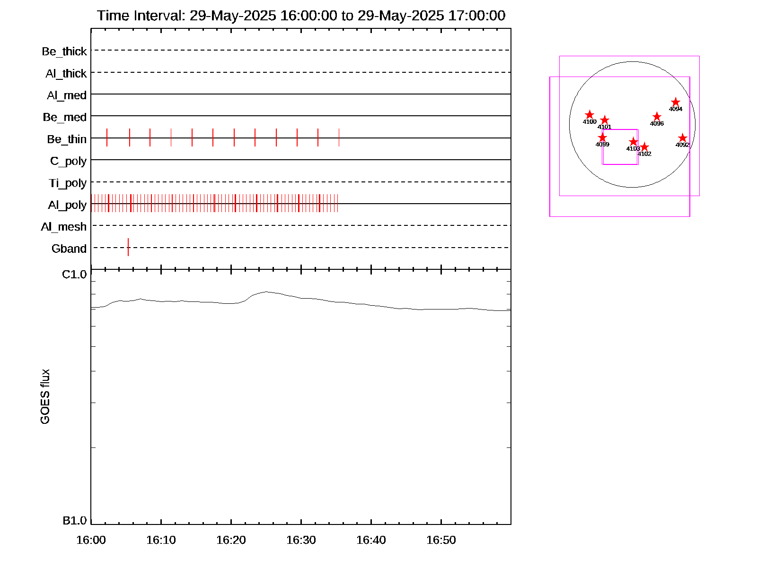The image size is (757, 567).
Task: Click the Al_mesh filter label
Action: click(64, 227)
